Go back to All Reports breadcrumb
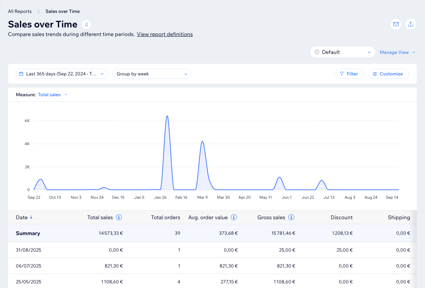425x288 pixels. point(20,11)
